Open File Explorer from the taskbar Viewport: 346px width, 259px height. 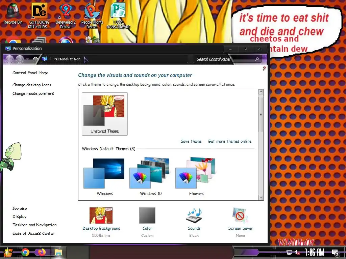(58, 252)
